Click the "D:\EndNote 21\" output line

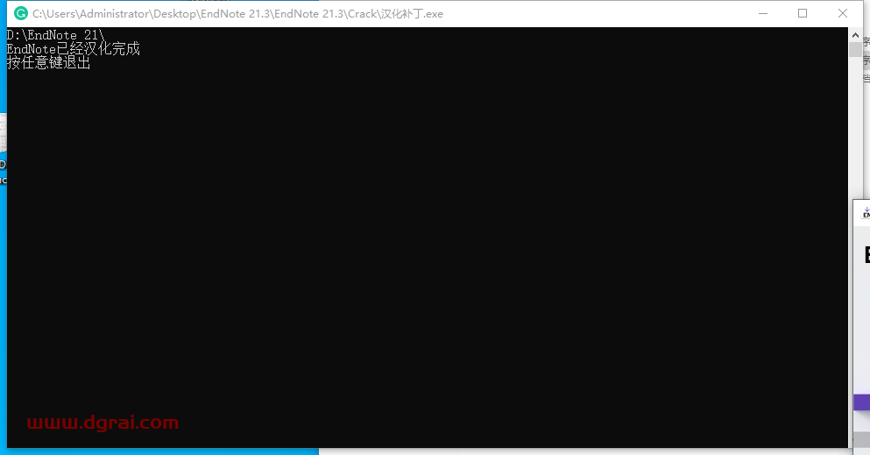tap(55, 35)
